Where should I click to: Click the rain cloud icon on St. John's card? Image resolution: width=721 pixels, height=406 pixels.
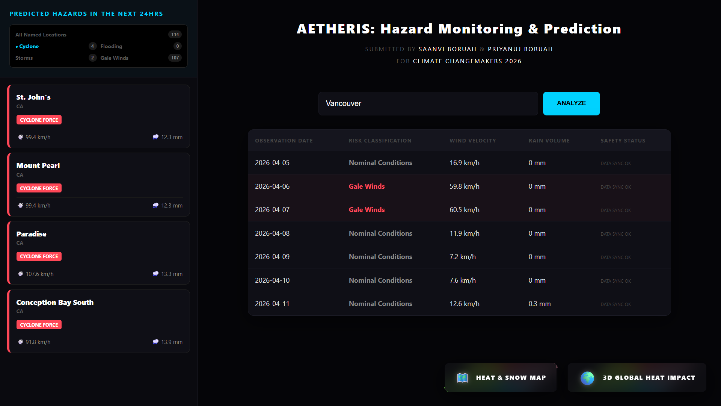pyautogui.click(x=155, y=137)
